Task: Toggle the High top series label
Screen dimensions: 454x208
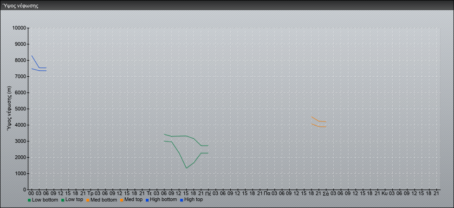Action: point(194,200)
